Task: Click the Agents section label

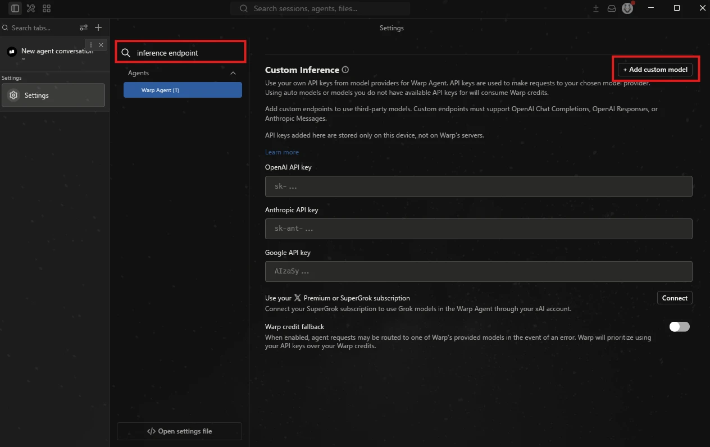Action: (138, 73)
